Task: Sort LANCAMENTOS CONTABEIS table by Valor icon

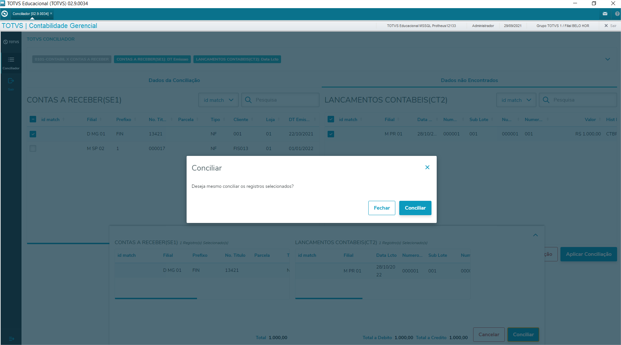Action: coord(600,119)
